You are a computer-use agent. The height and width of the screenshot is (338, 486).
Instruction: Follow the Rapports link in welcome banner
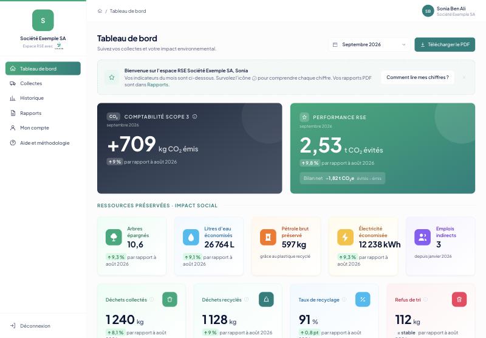157,84
